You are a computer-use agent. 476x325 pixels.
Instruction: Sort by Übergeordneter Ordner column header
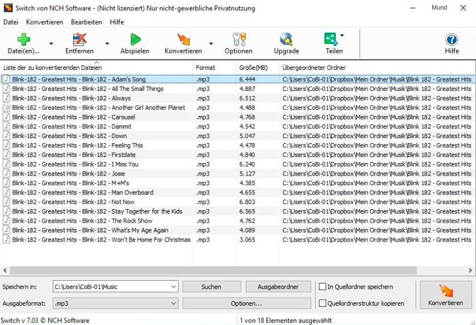point(377,68)
